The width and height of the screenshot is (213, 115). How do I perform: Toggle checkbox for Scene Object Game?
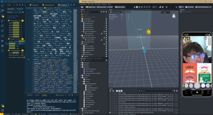(x=106, y=42)
